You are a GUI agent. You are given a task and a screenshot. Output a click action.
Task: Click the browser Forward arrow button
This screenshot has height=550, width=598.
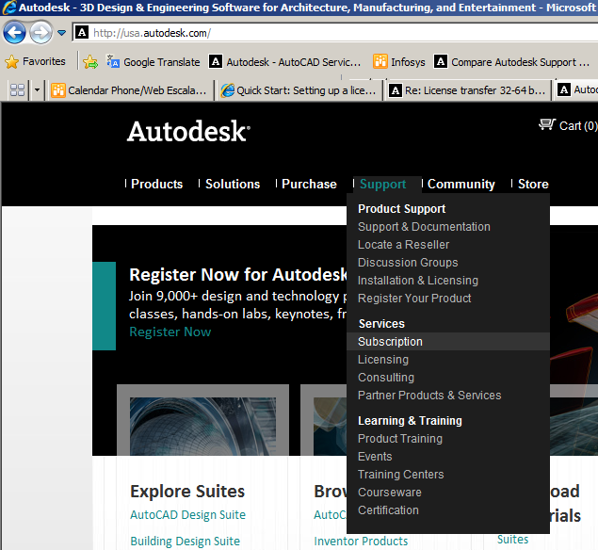point(40,33)
